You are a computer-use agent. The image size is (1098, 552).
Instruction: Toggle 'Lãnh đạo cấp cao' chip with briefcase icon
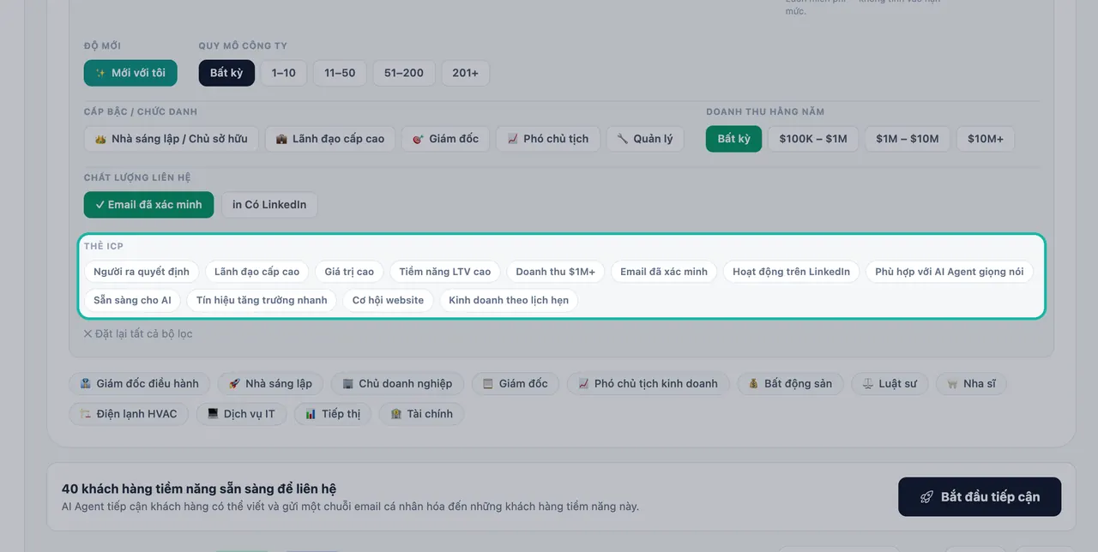(x=330, y=139)
